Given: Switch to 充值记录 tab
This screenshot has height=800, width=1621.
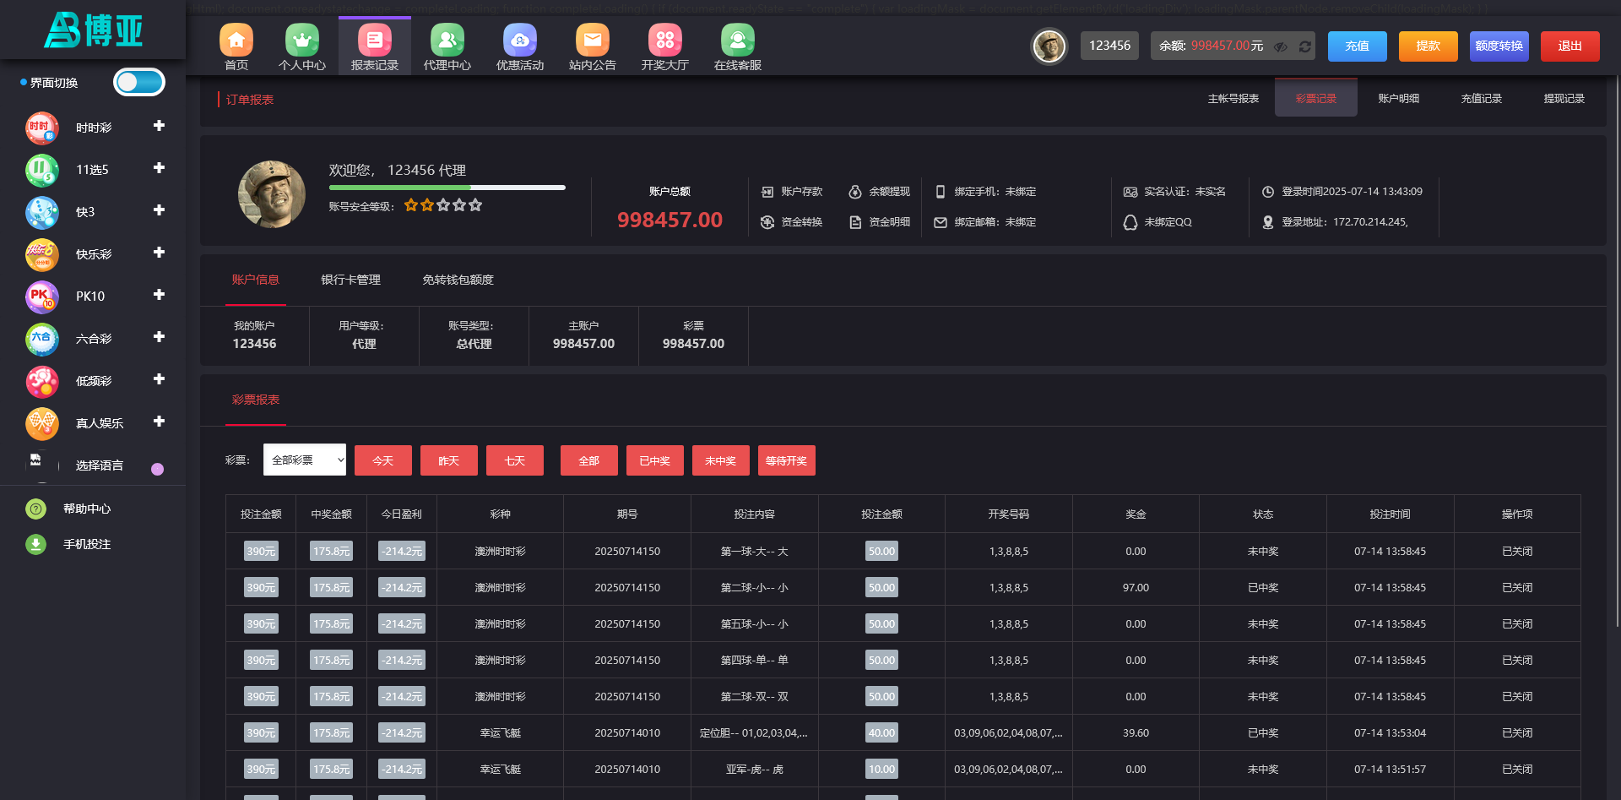Looking at the screenshot, I should (x=1481, y=99).
